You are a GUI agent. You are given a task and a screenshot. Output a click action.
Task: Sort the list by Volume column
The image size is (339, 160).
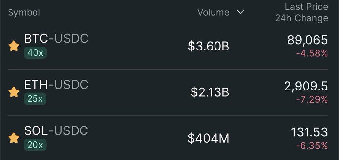(x=213, y=12)
